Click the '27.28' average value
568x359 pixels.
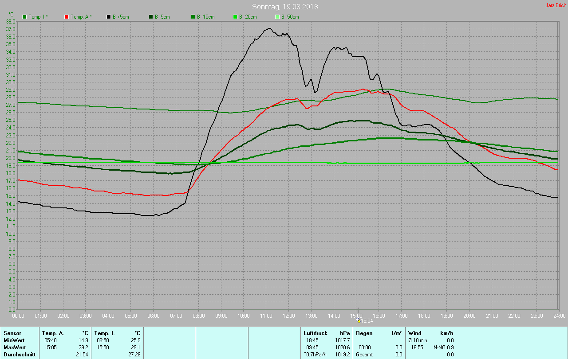[134, 355]
